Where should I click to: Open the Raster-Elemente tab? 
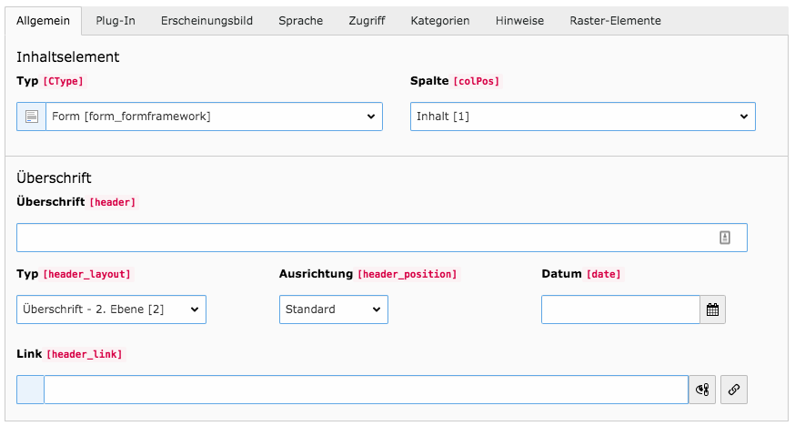click(616, 21)
